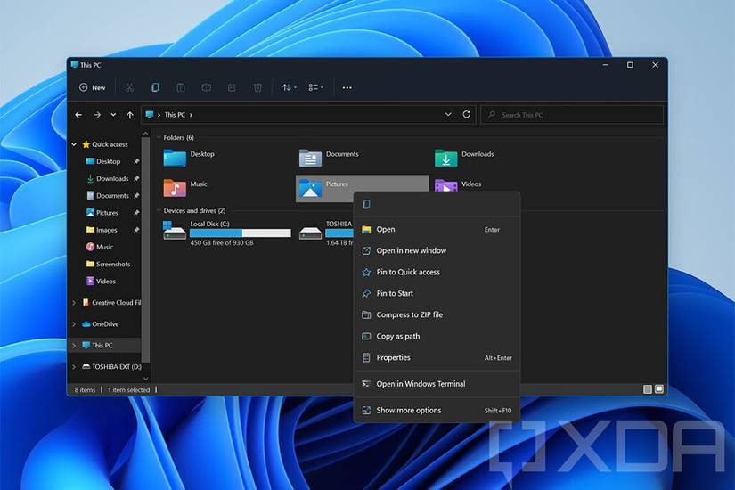Click the sidebar scroll-down arrow
This screenshot has height=490, width=735.
point(146,379)
